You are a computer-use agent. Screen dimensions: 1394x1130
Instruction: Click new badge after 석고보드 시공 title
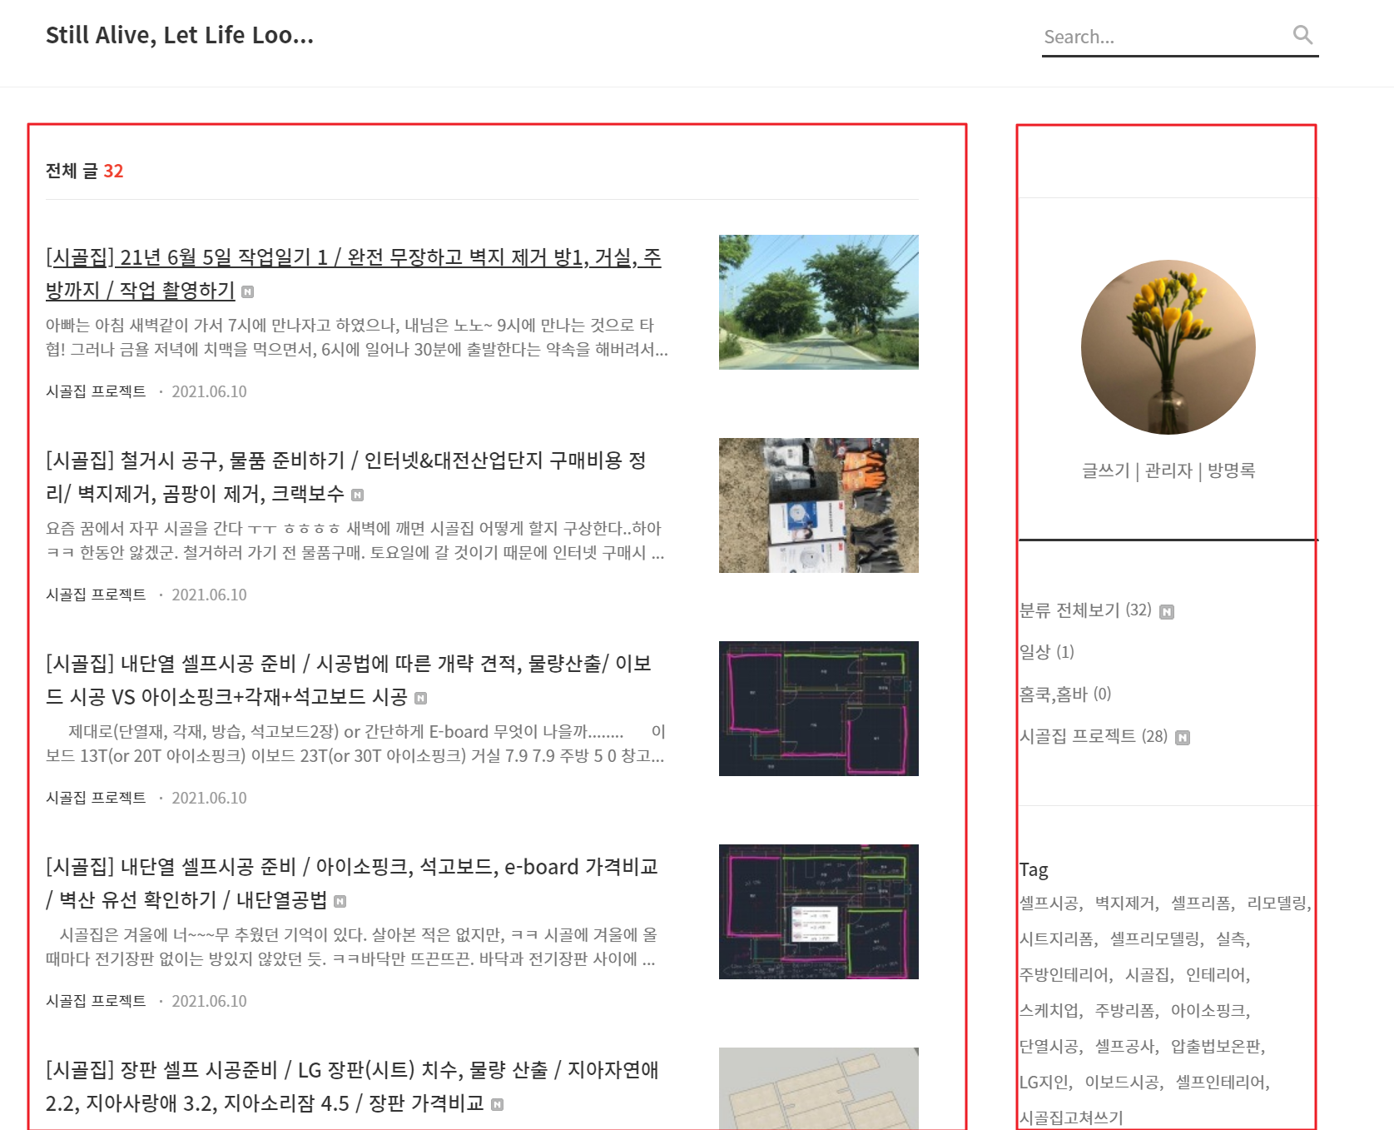coord(420,698)
